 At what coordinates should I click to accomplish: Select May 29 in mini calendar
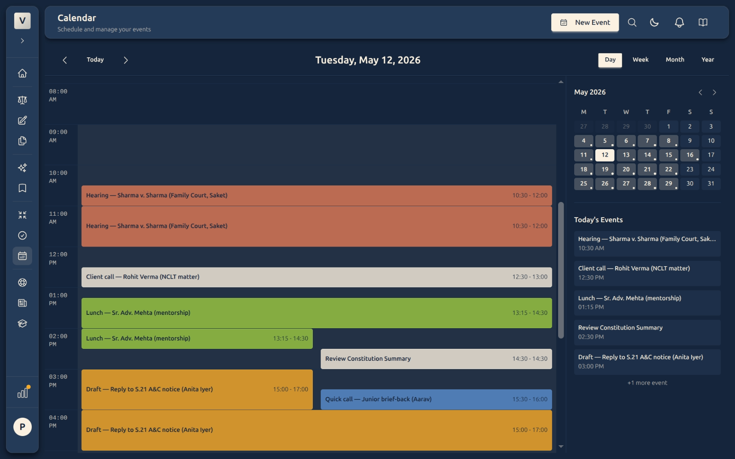tap(668, 184)
